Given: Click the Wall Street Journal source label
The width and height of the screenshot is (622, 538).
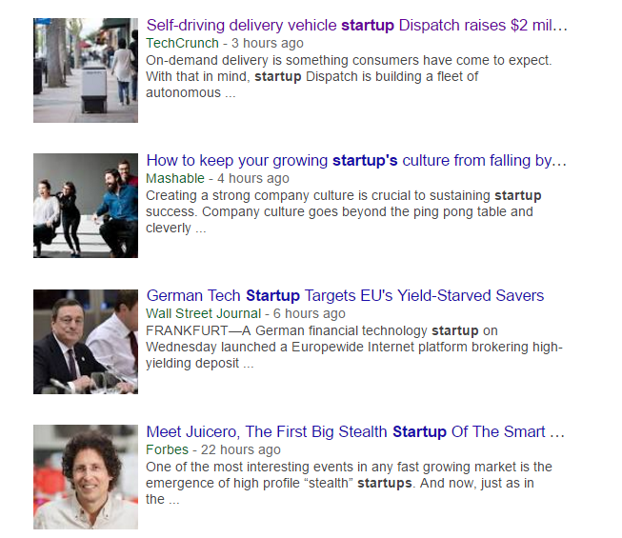Looking at the screenshot, I should (203, 313).
